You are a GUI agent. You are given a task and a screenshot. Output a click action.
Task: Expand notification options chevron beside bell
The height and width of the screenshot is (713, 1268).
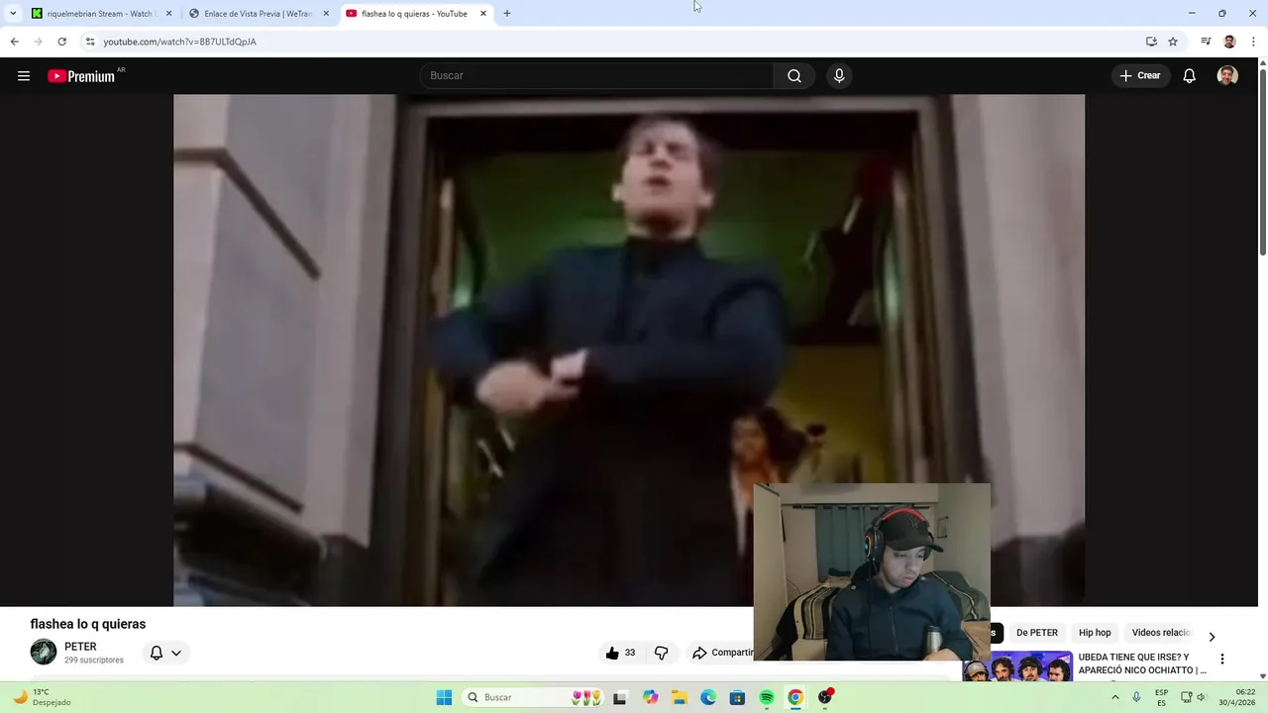coord(176,653)
